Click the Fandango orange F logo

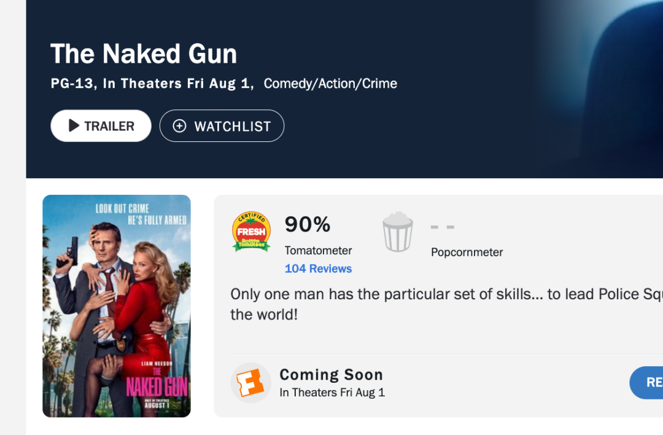250,383
